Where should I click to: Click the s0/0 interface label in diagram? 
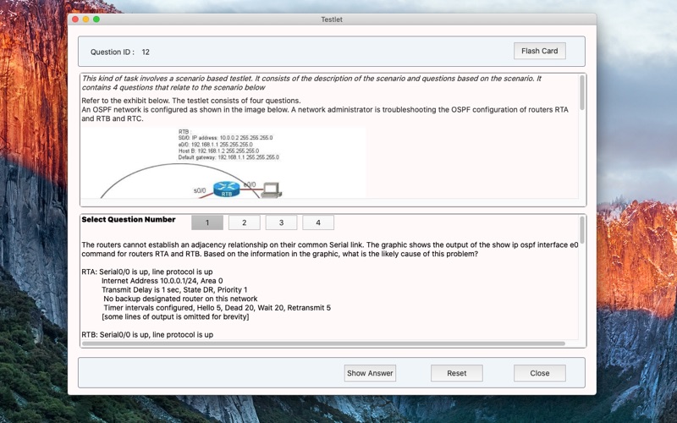coord(200,190)
